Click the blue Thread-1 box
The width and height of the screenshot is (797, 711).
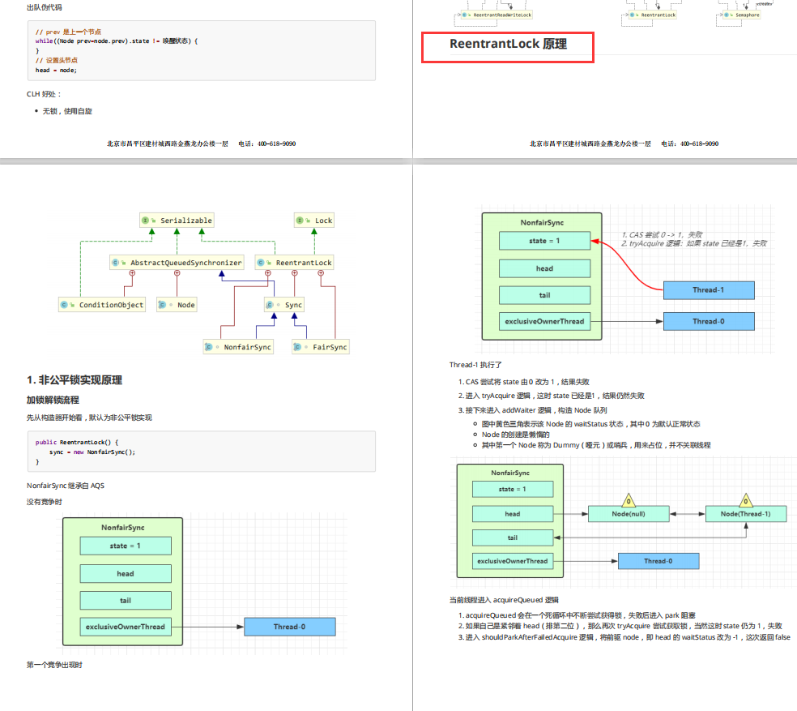[x=709, y=290]
